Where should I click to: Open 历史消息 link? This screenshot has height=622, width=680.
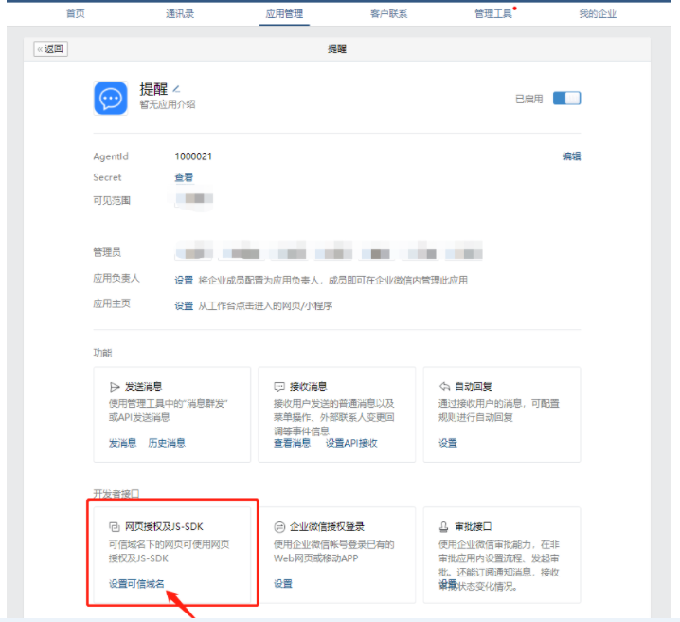coord(167,443)
